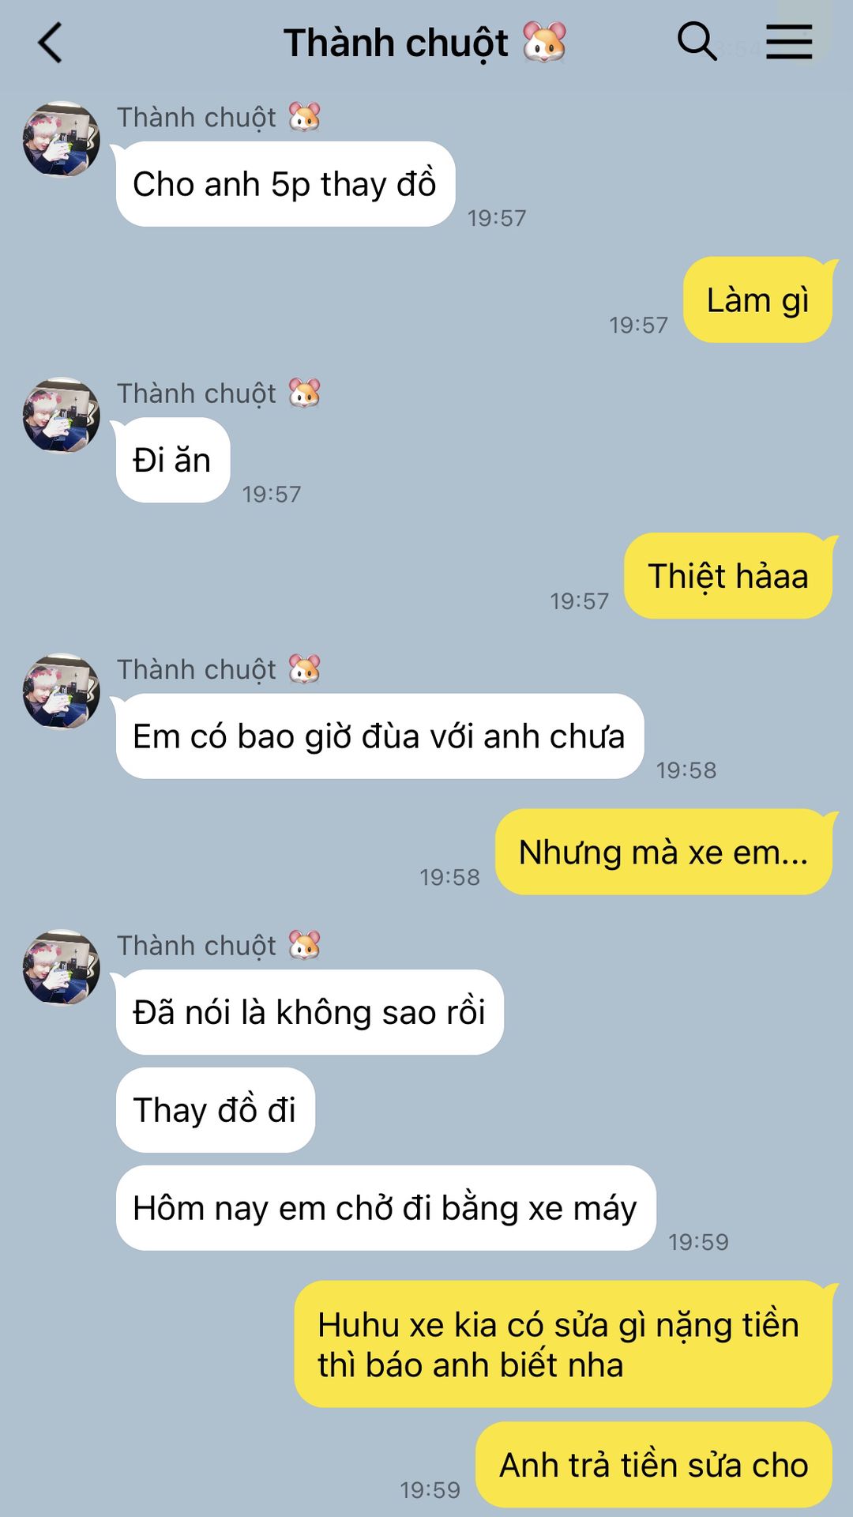This screenshot has width=853, height=1517.
Task: Tap yellow bubble starting 'Huhu xe kia'
Action: click(x=563, y=1345)
